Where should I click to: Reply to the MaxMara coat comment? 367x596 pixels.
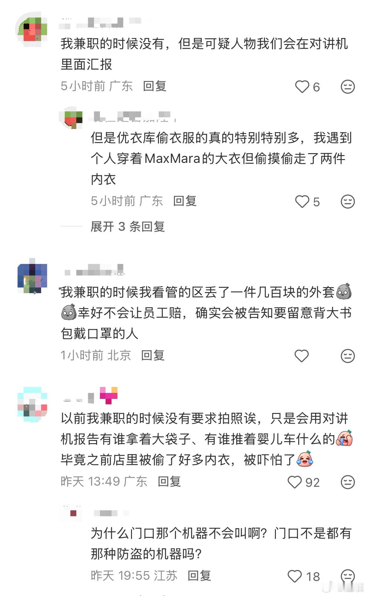185,201
